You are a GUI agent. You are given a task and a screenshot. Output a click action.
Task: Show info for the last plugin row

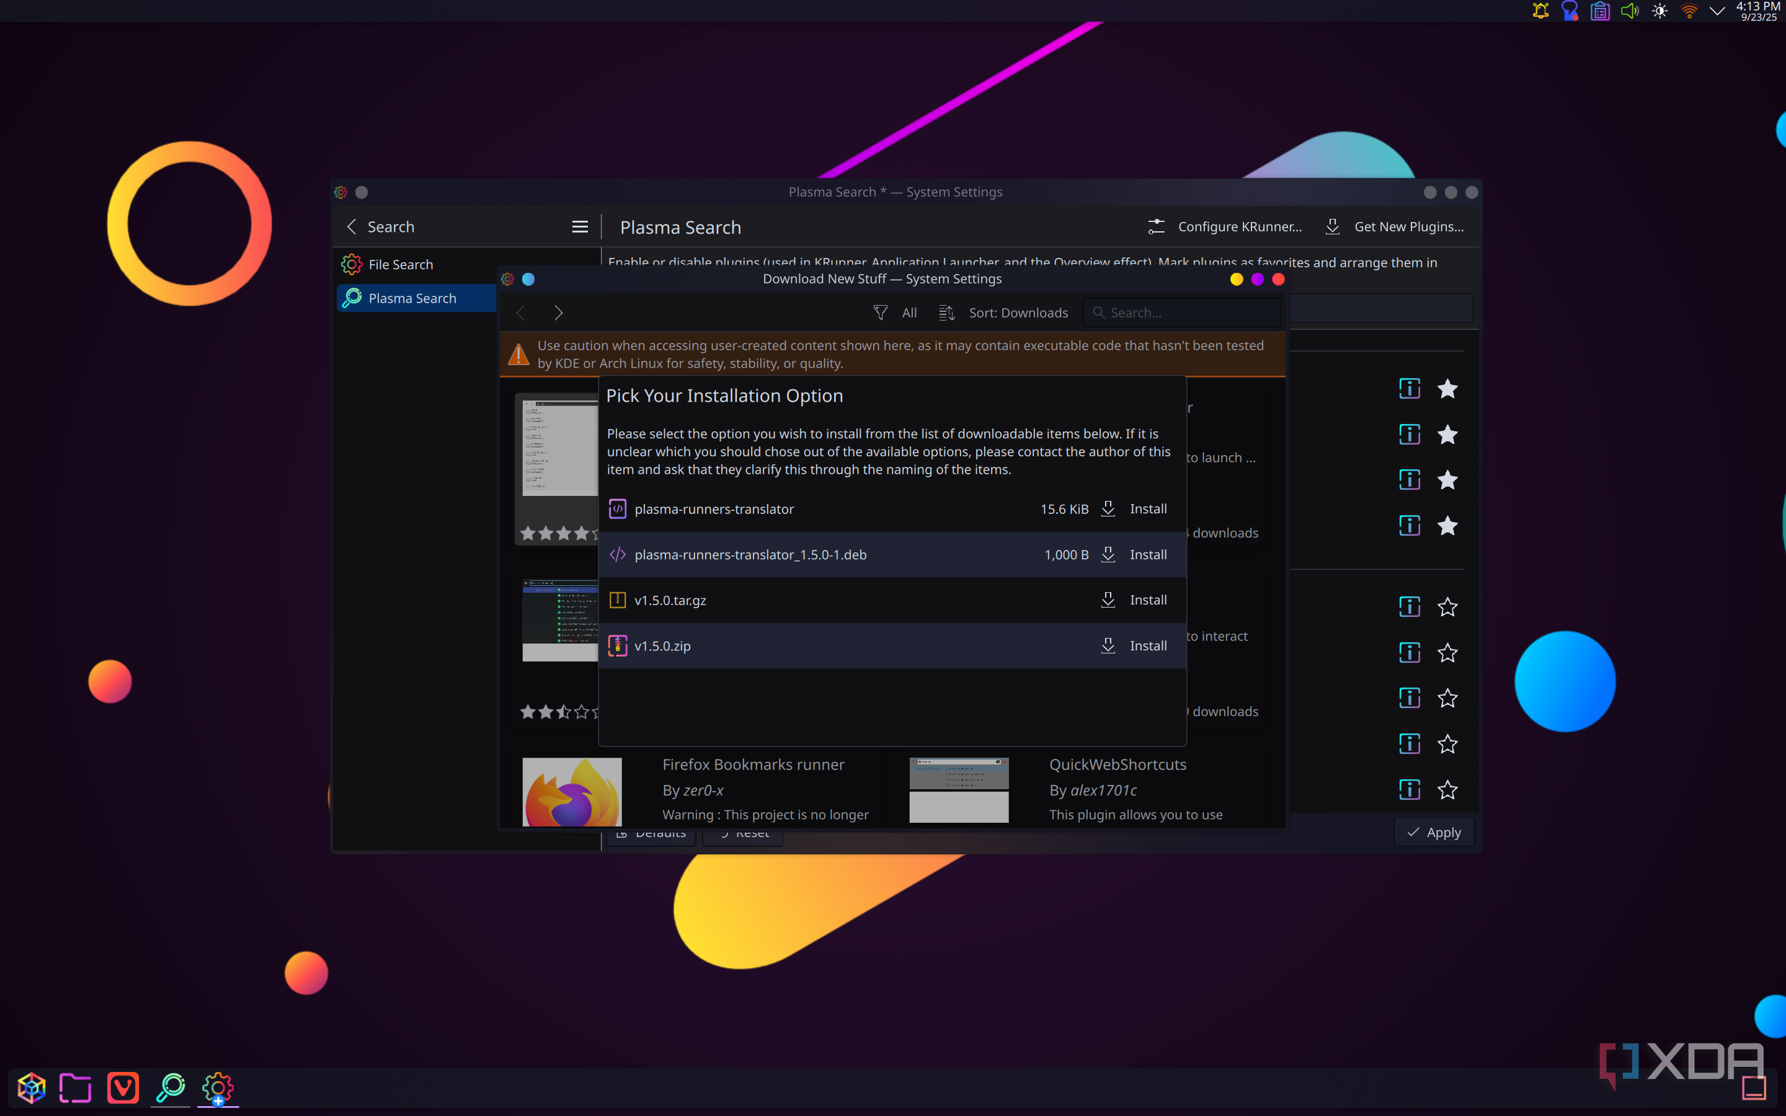[1410, 790]
